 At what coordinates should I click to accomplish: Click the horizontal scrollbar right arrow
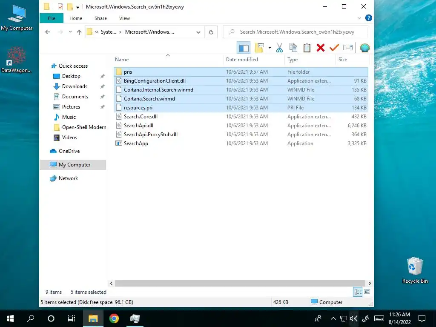point(370,283)
